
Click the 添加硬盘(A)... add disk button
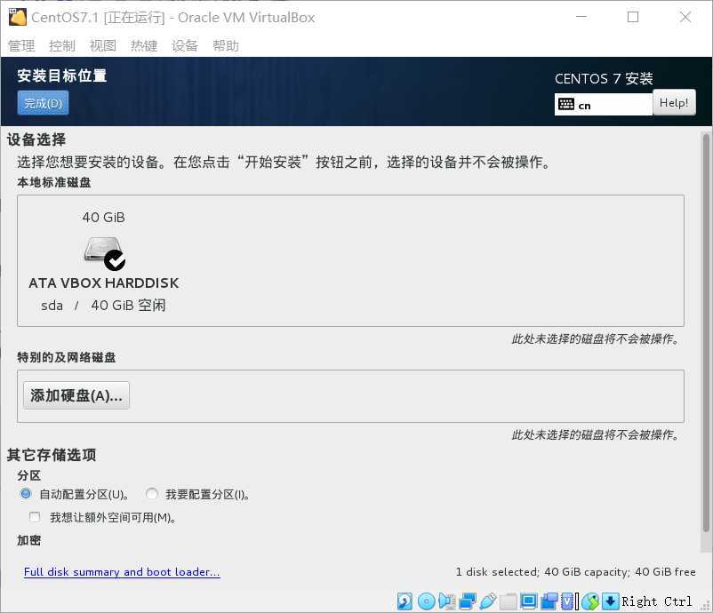click(76, 395)
